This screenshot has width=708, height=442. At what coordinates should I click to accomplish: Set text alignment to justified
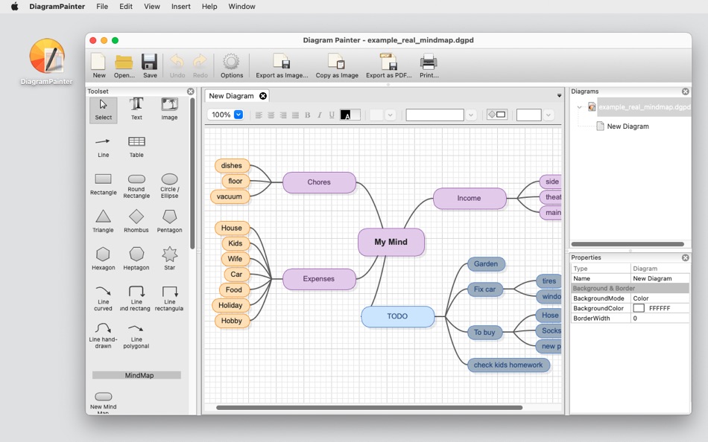coord(295,115)
